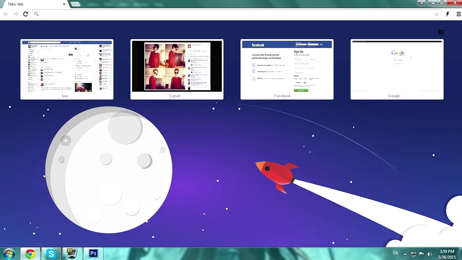This screenshot has height=260, width=462.
Task: Open Photoshop from the taskbar
Action: [x=93, y=254]
